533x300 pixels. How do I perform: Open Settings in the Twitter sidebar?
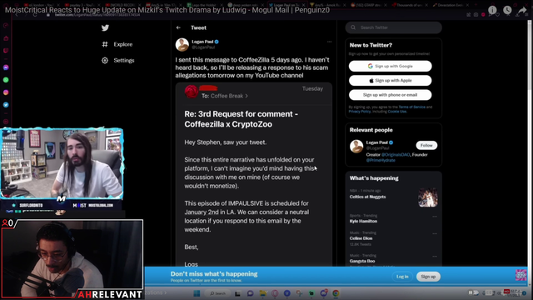pos(118,60)
